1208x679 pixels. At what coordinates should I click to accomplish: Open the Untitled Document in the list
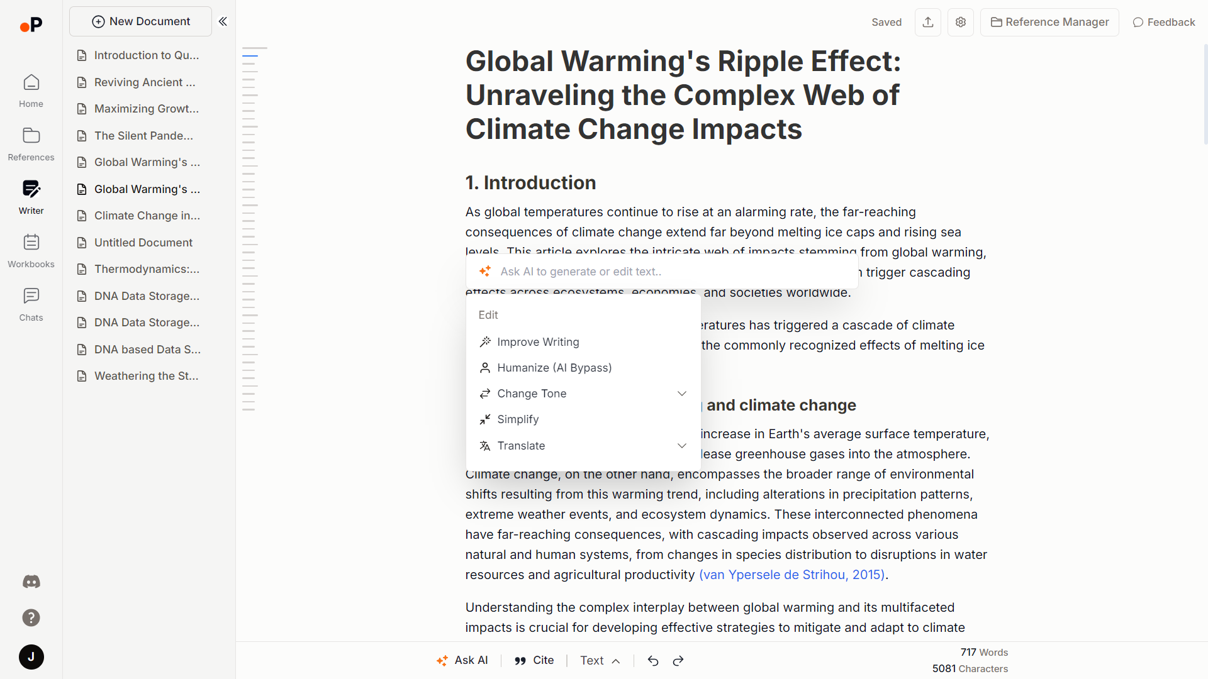click(143, 243)
